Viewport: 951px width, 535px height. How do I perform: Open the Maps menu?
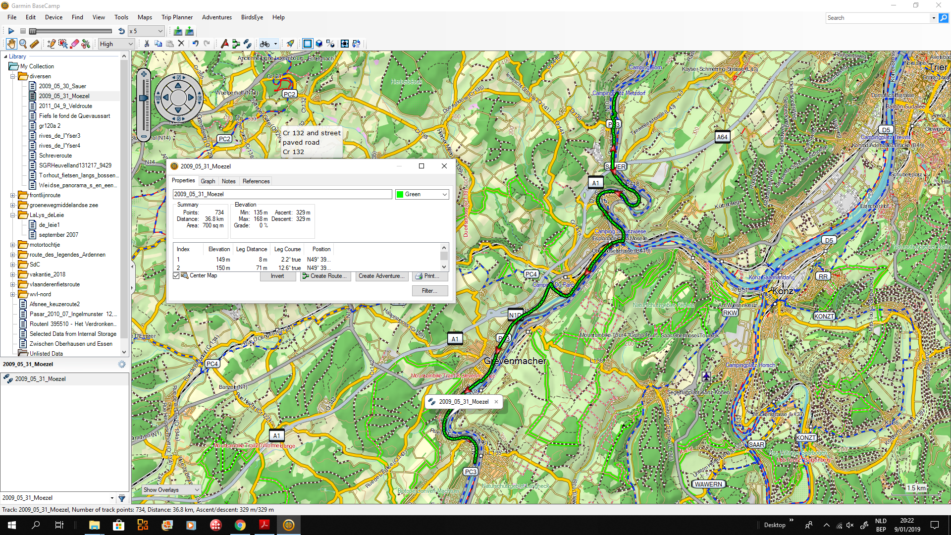coord(145,17)
